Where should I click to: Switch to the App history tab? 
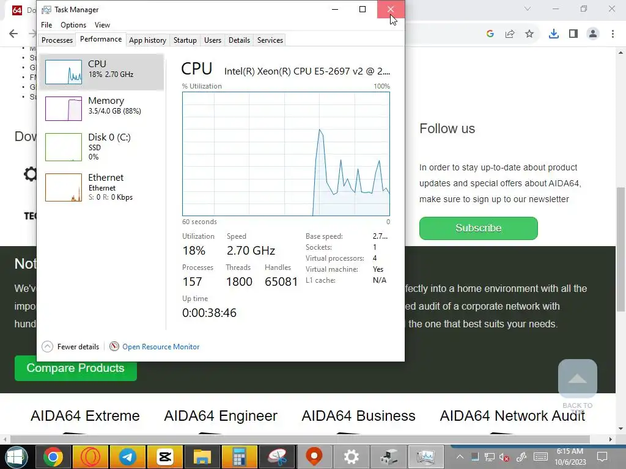(x=147, y=40)
